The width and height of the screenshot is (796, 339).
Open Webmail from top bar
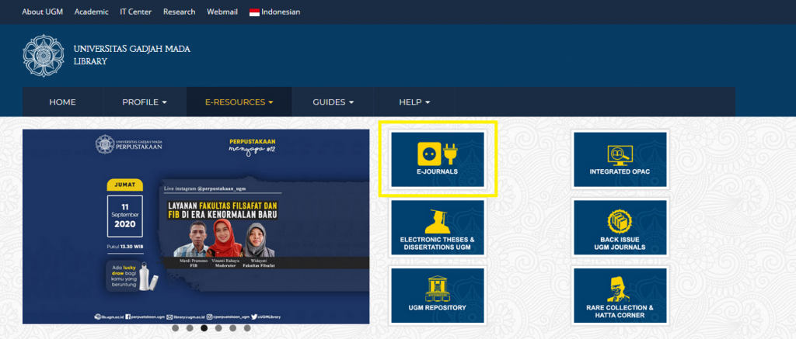pyautogui.click(x=222, y=12)
